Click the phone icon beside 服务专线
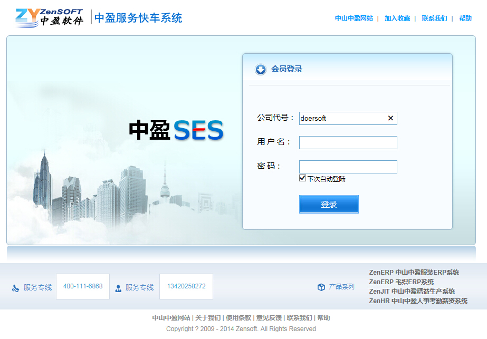 click(x=15, y=288)
